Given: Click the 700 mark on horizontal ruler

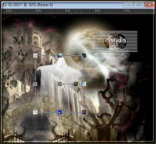Looking at the screenshot, I should (x=127, y=11).
